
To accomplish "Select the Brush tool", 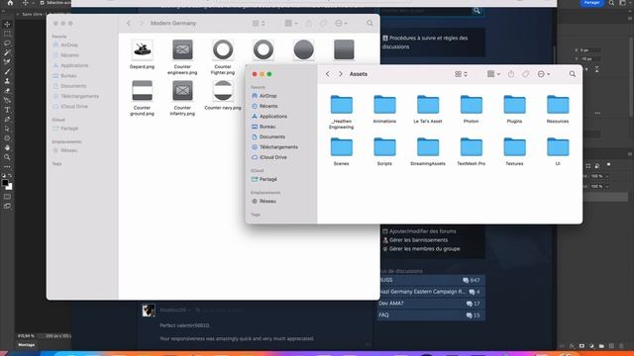I will (x=7, y=71).
